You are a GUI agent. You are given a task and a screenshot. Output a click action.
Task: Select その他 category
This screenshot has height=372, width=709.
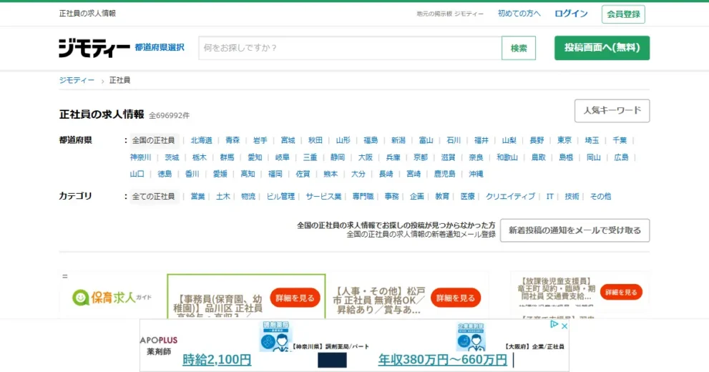click(600, 197)
